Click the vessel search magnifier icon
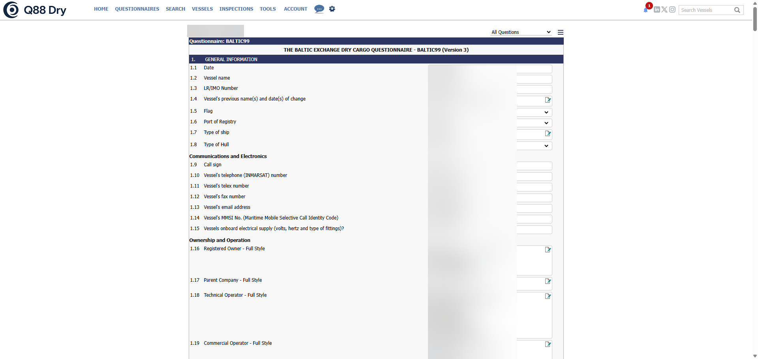 [737, 10]
